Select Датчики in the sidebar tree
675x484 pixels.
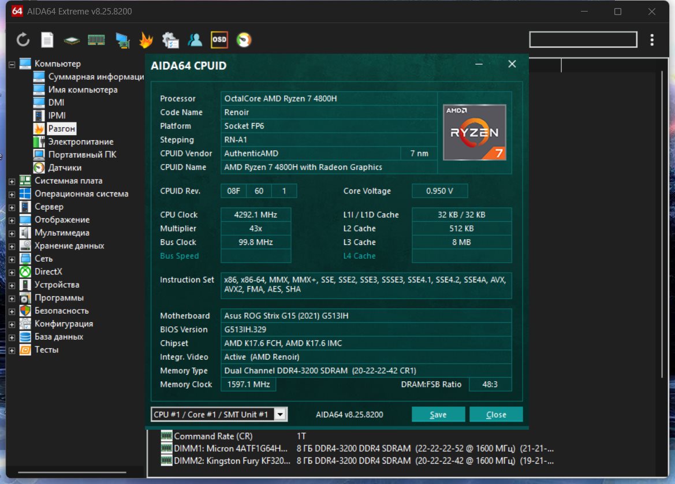[x=65, y=167]
